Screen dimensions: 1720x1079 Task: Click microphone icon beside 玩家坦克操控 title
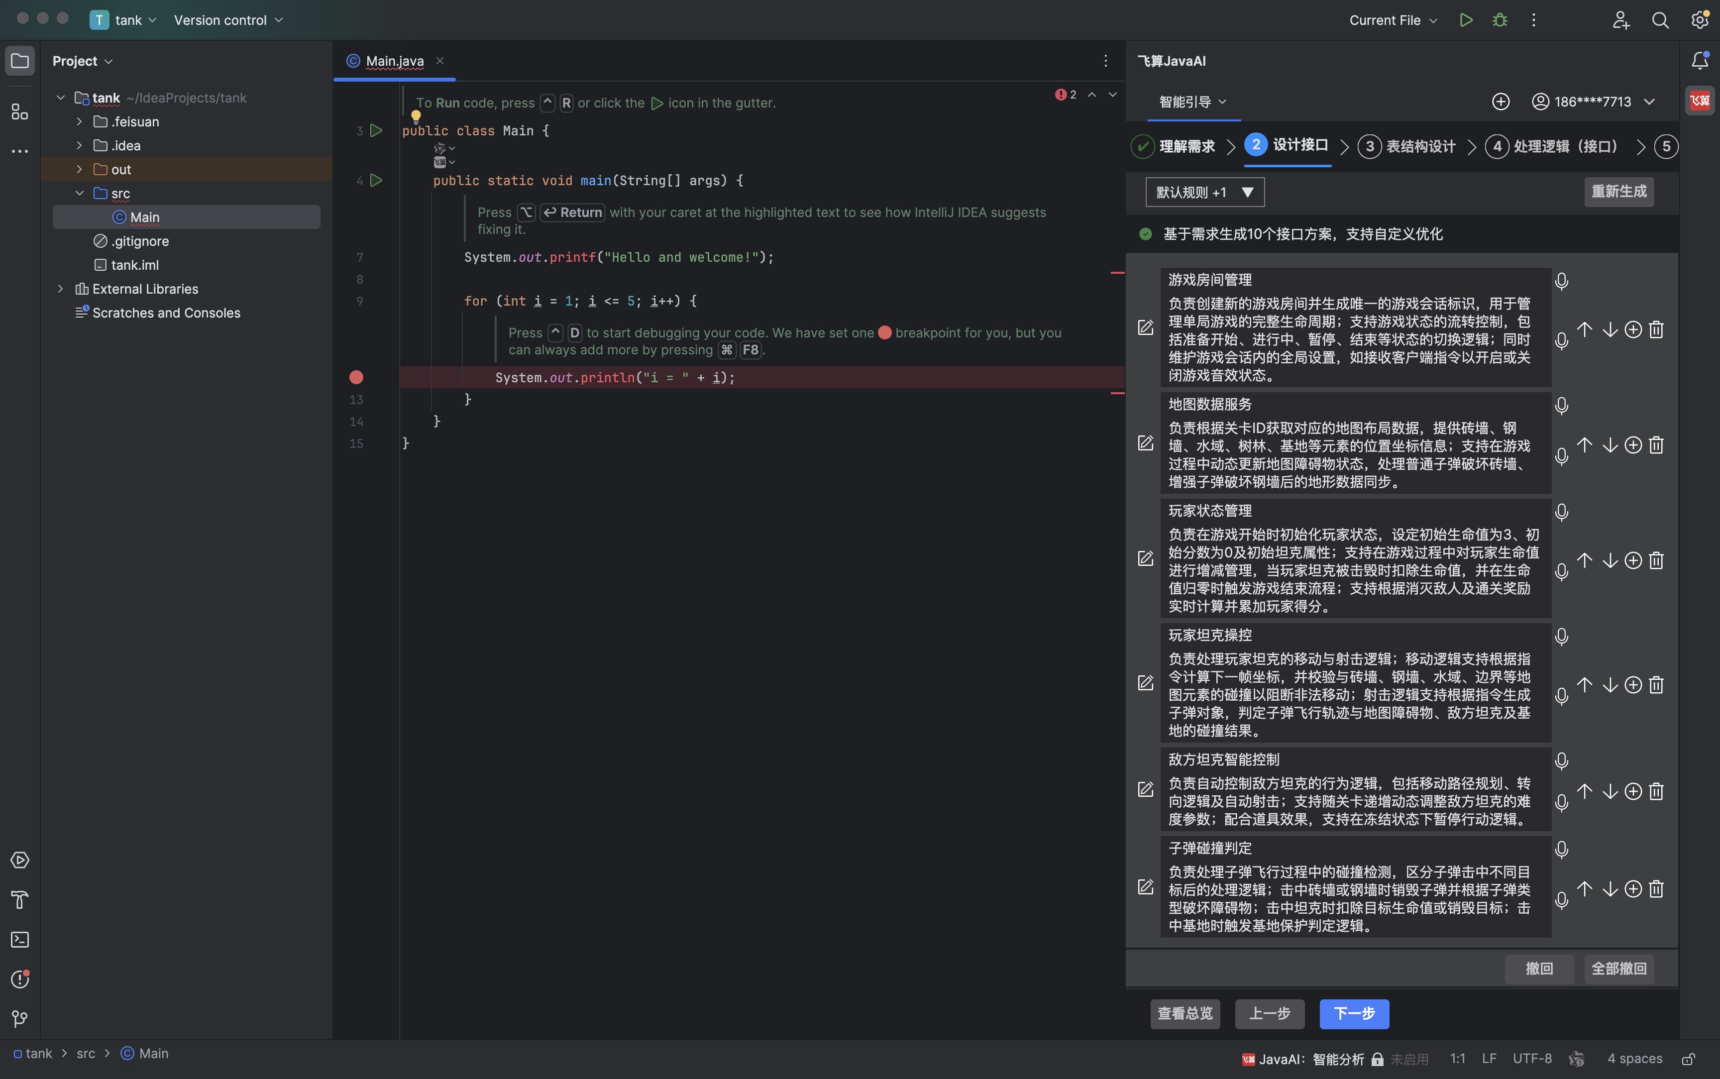[x=1562, y=637]
